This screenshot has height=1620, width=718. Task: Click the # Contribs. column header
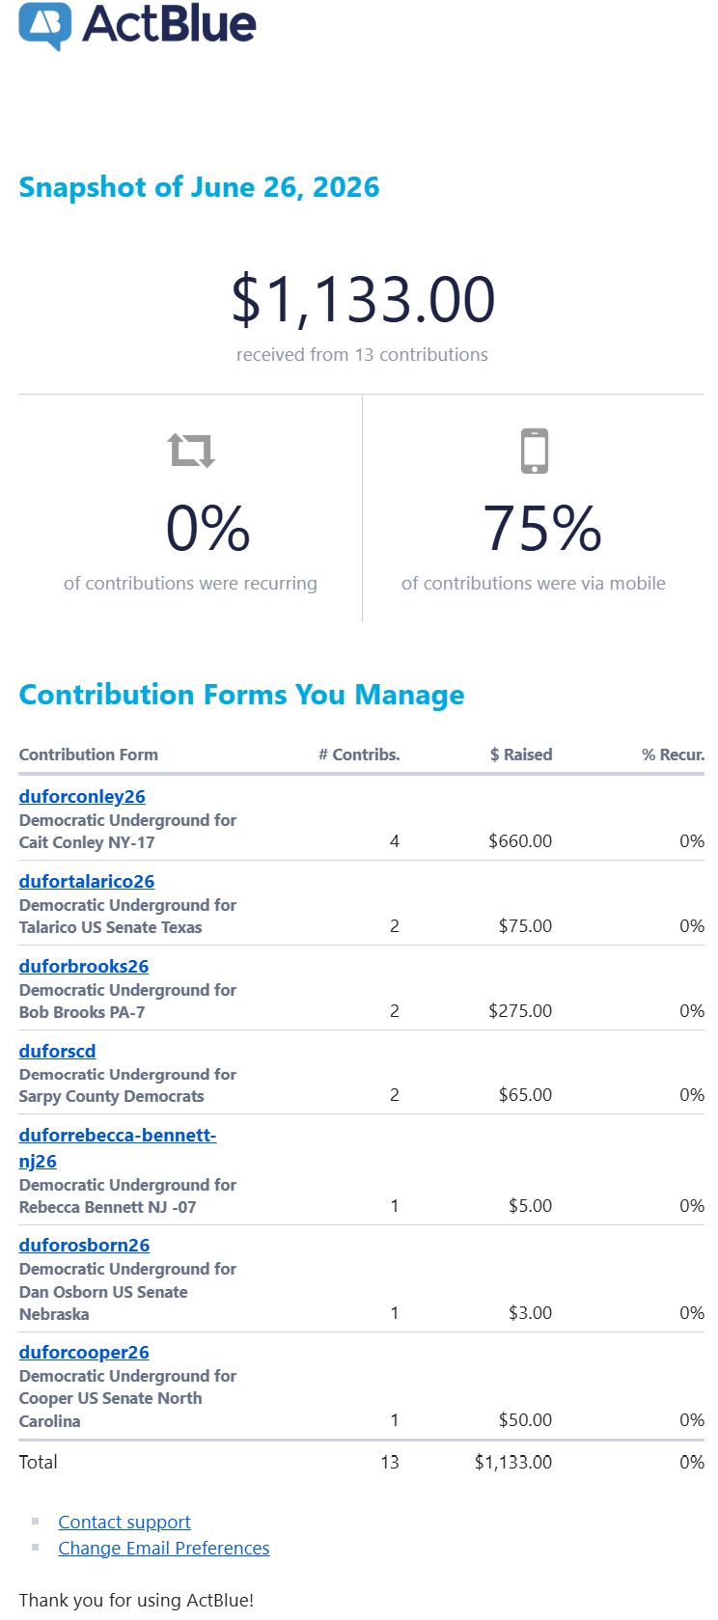click(x=359, y=755)
